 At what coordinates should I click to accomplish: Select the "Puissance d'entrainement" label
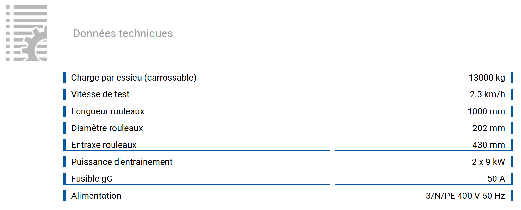pos(122,162)
